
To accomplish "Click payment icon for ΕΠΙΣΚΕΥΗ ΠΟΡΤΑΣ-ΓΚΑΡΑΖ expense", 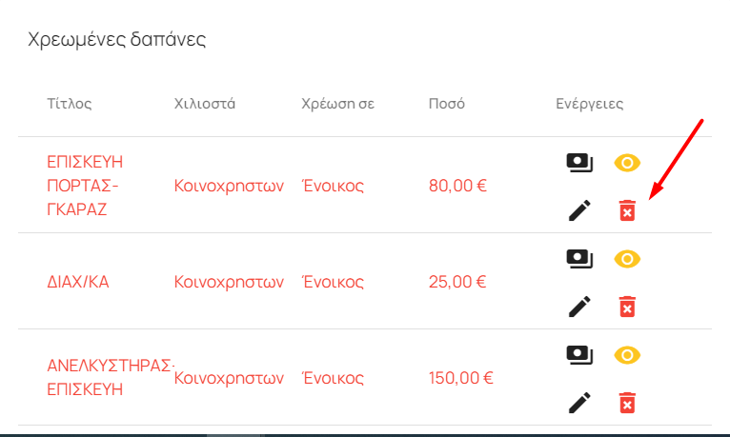I will [x=579, y=163].
